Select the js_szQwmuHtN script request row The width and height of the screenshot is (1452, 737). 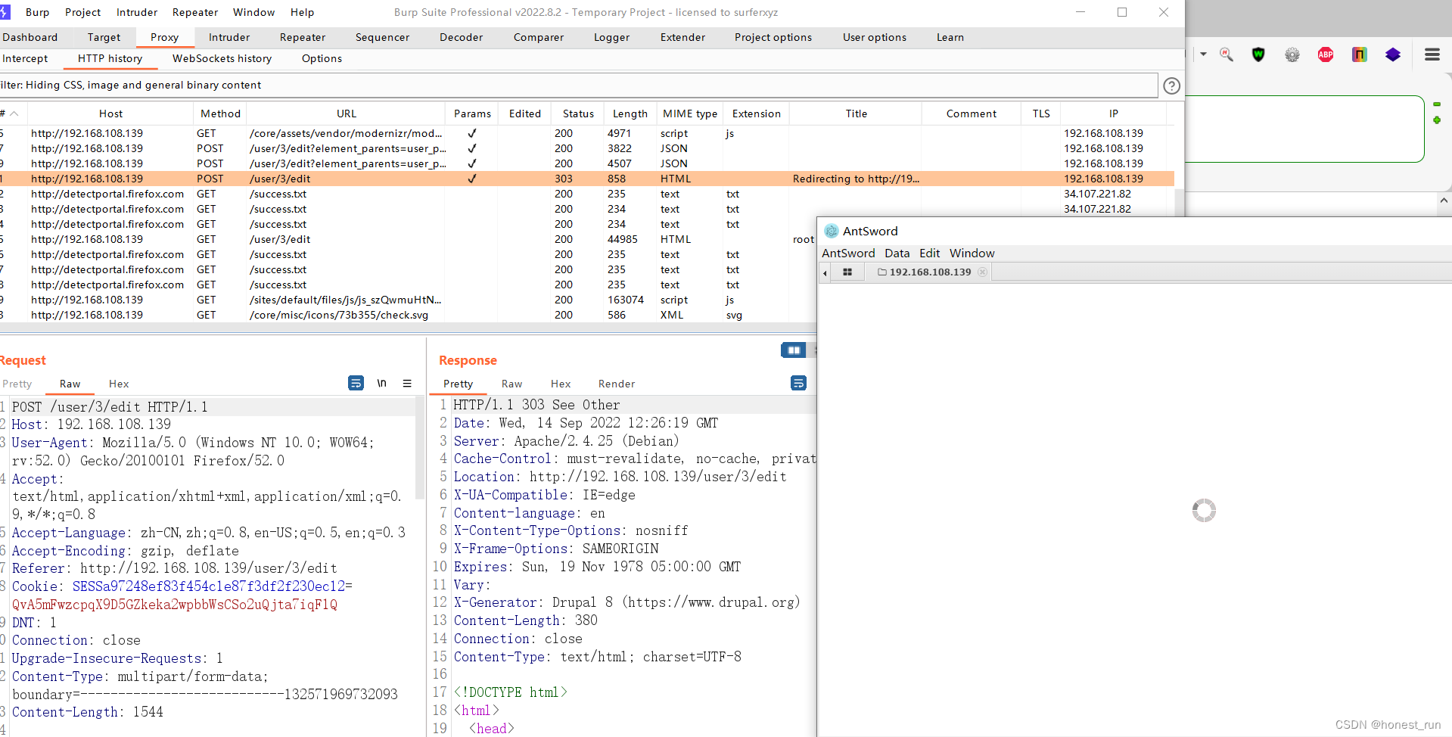[408, 300]
